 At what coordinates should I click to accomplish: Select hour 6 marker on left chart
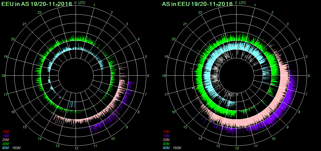coord(148,76)
